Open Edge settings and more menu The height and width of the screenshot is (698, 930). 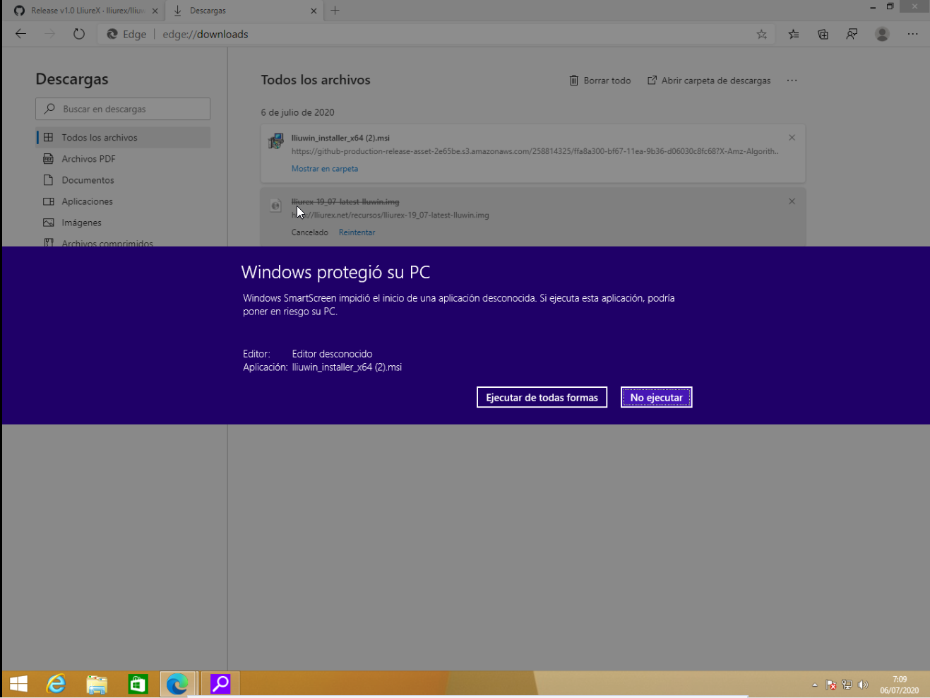[x=912, y=34]
